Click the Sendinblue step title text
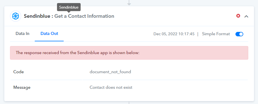This screenshot has height=104, width=258. point(38,16)
